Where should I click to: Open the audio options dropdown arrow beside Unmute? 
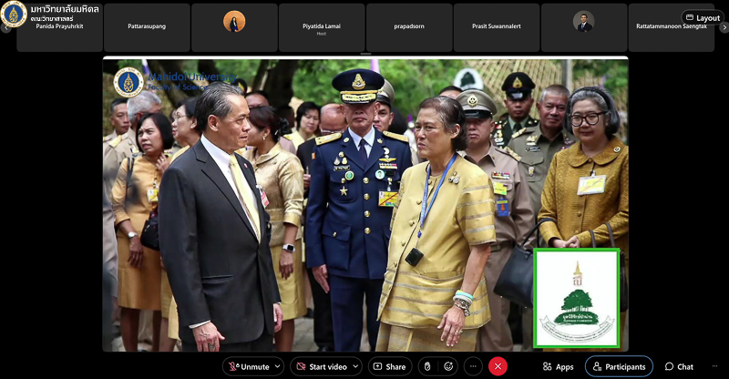277,366
